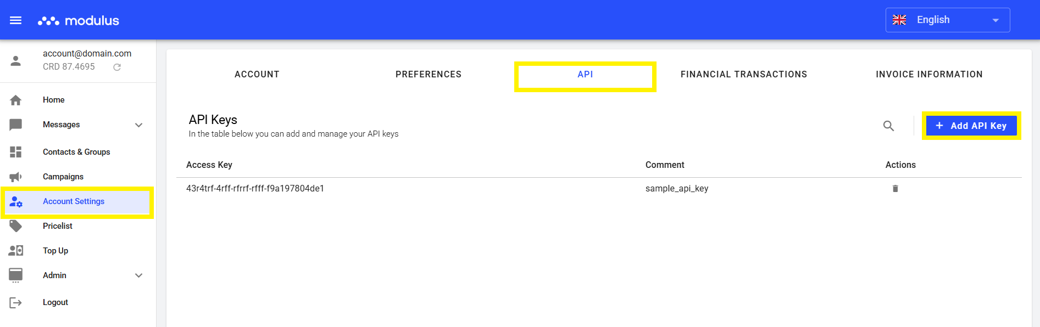This screenshot has height=327, width=1040.
Task: Switch to the Preferences tab
Action: 428,75
